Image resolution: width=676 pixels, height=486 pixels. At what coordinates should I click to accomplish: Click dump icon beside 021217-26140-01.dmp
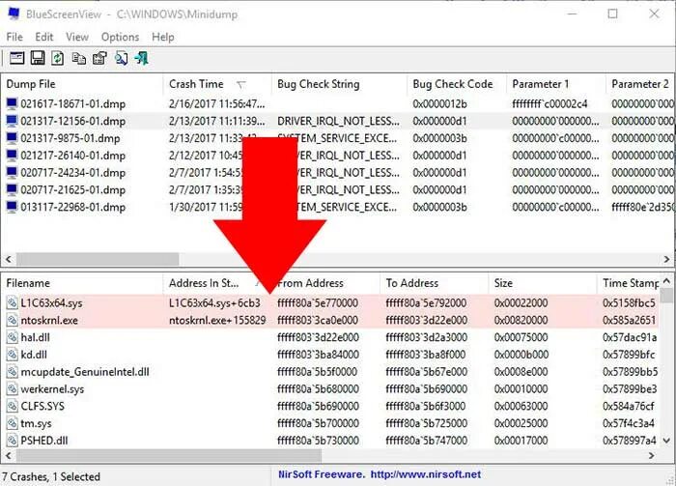12,156
